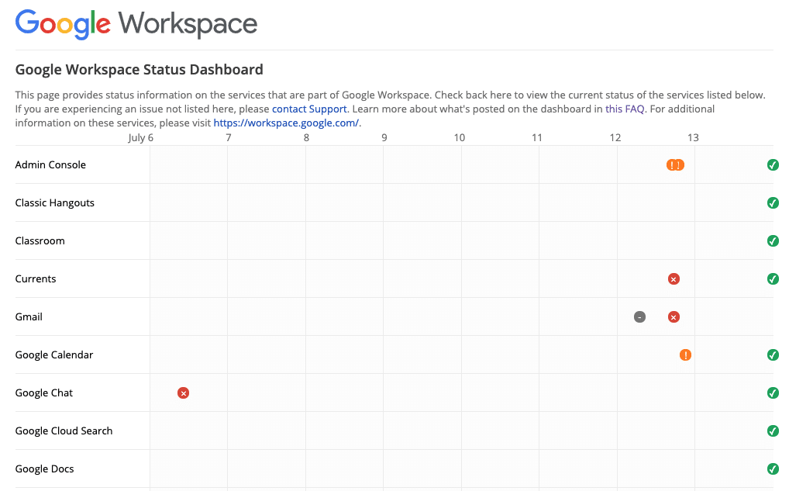Open the contact Support link
The height and width of the screenshot is (491, 789).
[x=309, y=109]
